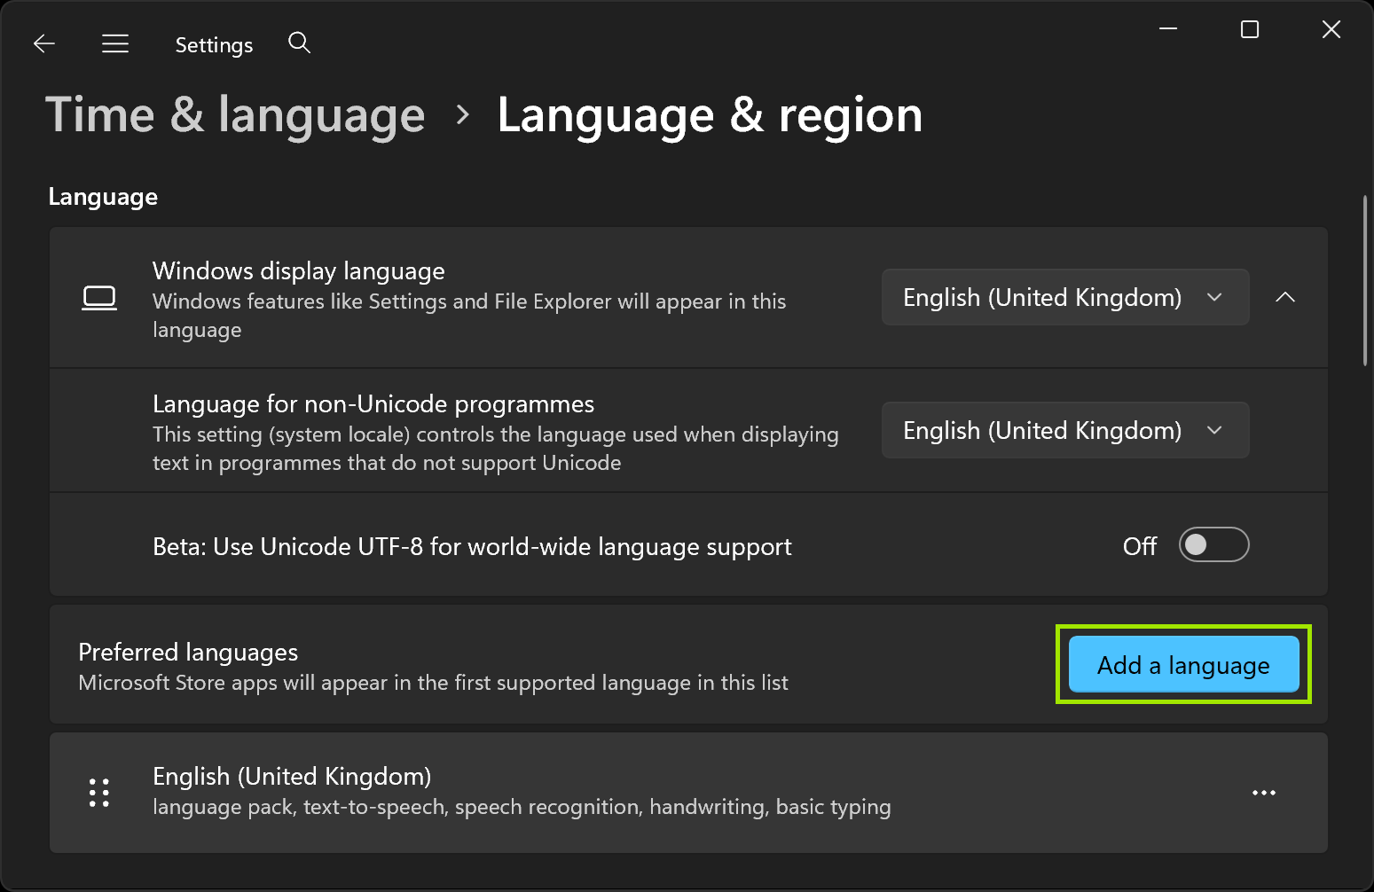Click the Settings title in the header

pos(213,44)
